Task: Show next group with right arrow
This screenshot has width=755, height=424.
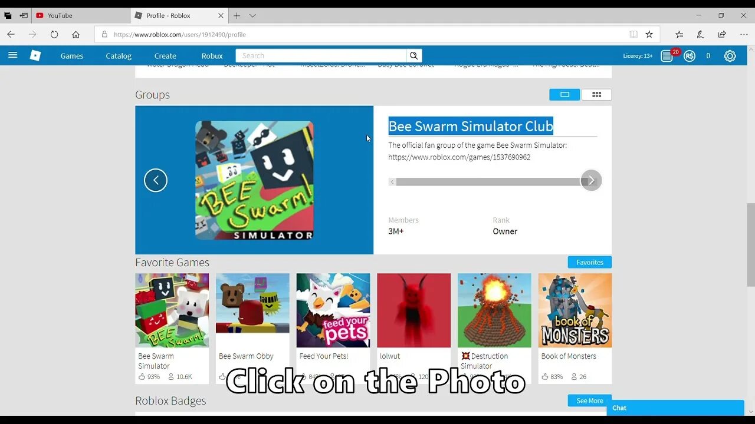Action: [591, 180]
